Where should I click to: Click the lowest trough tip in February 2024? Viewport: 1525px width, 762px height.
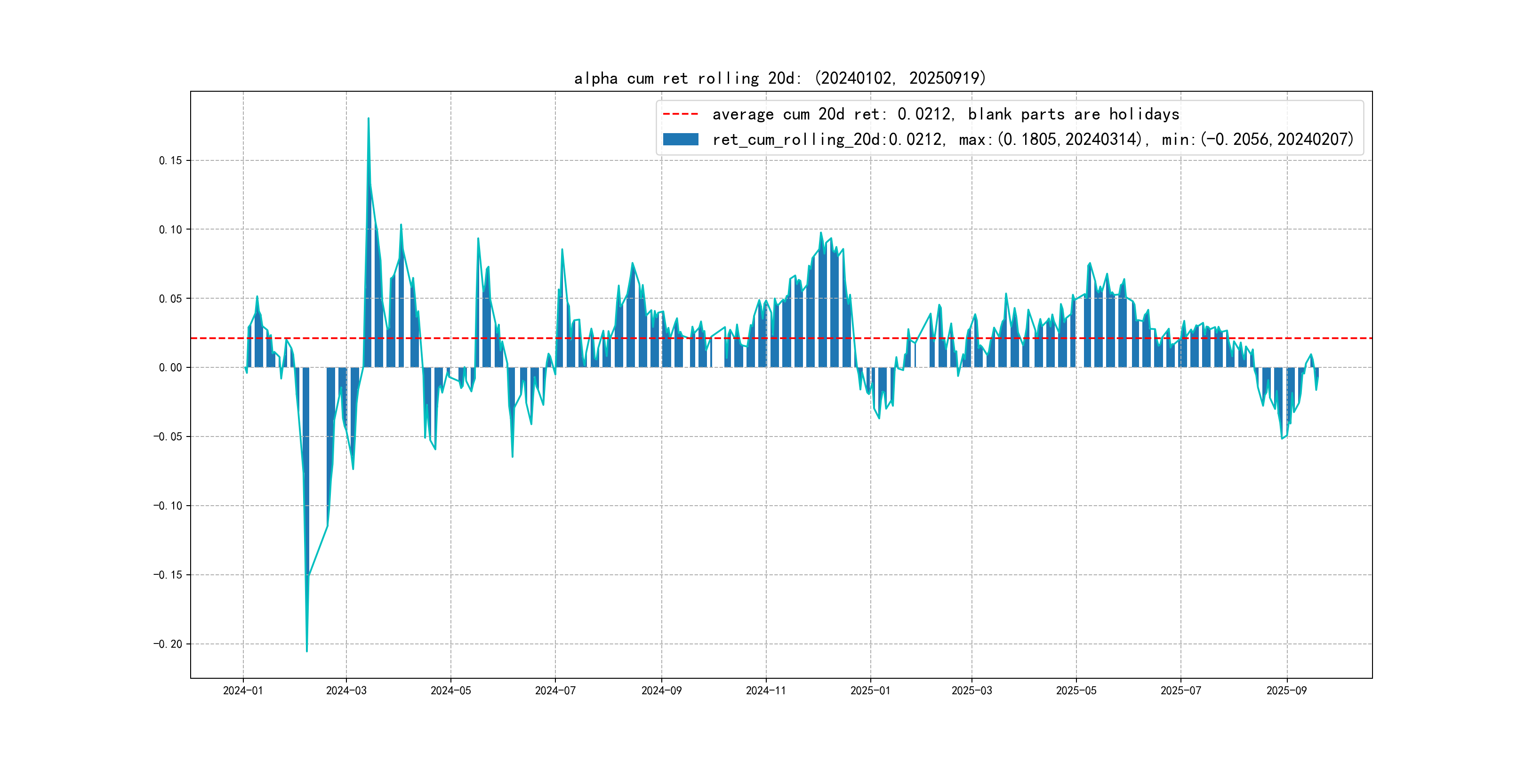pyautogui.click(x=307, y=651)
